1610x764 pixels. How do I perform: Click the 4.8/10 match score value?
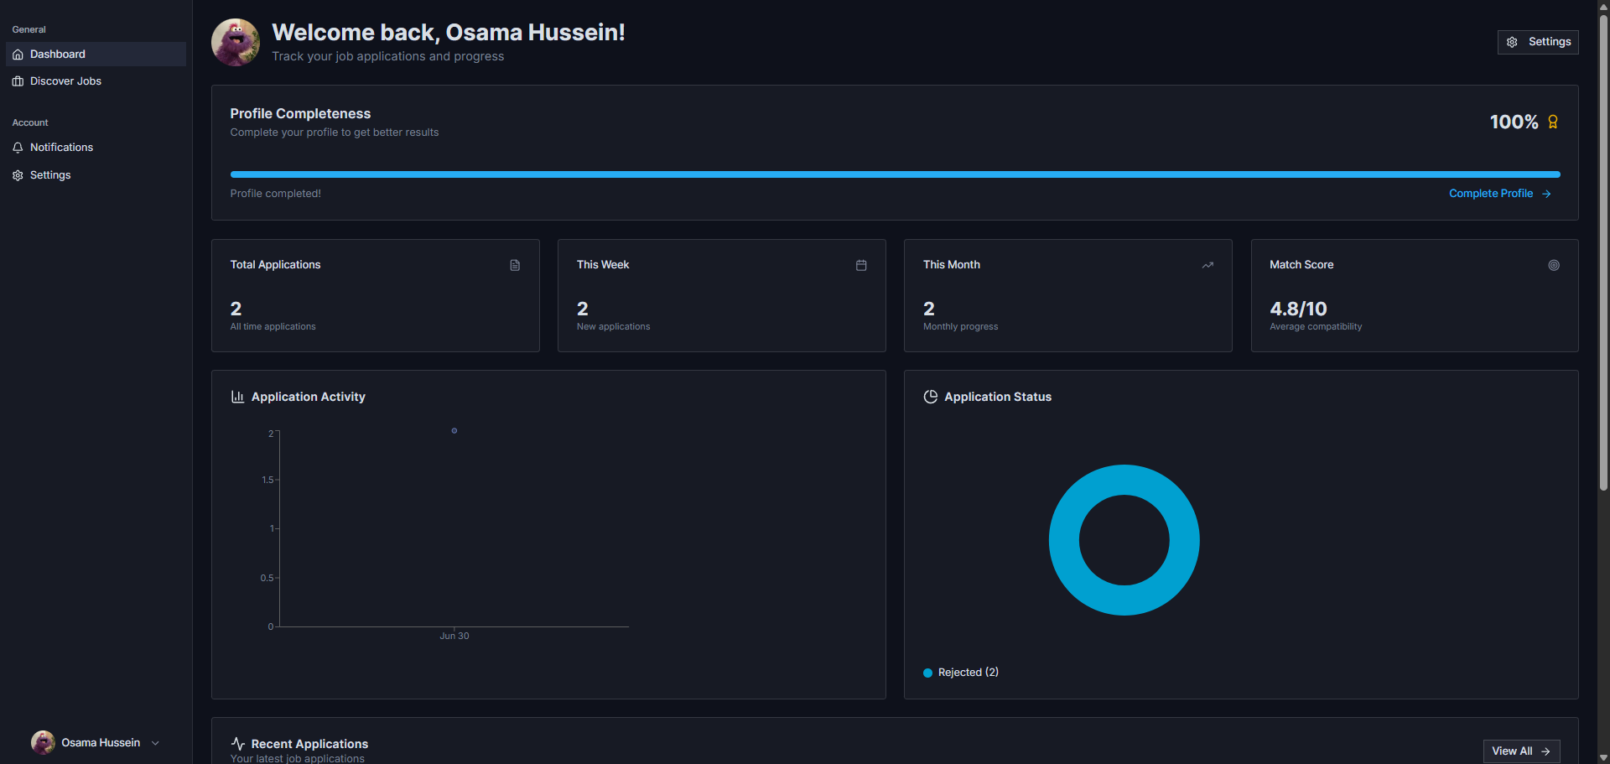pos(1298,309)
